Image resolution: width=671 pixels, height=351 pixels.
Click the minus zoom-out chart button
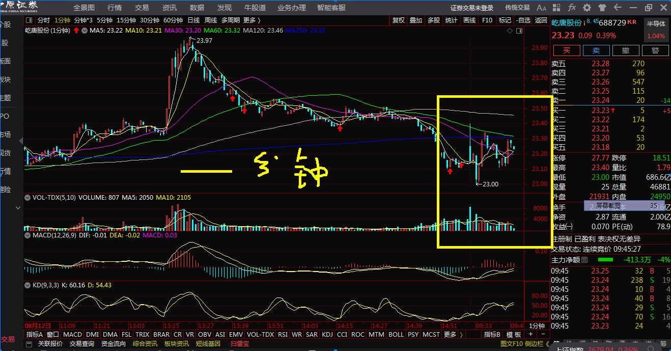pos(542,335)
